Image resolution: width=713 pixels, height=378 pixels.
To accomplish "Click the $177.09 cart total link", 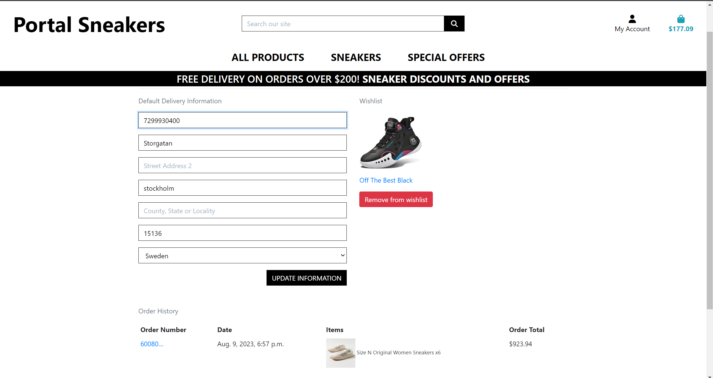I will point(681,29).
